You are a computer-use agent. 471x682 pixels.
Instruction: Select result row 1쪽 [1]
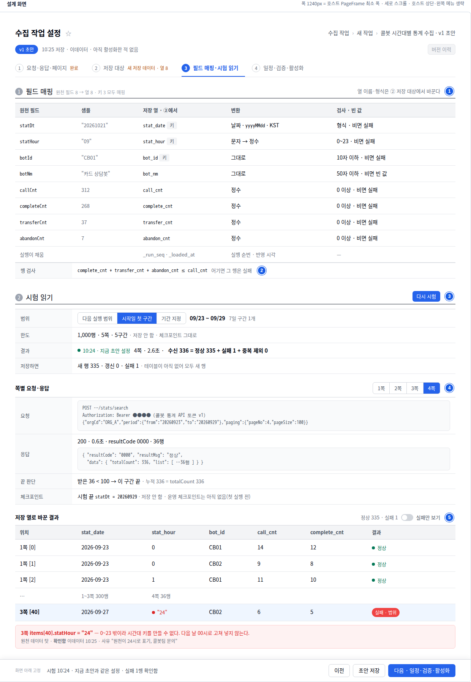(x=235, y=564)
